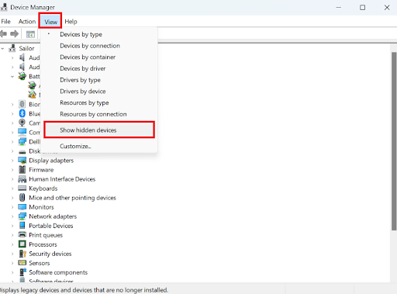This screenshot has height=294, width=397.
Task: Open the File menu
Action: (5, 22)
